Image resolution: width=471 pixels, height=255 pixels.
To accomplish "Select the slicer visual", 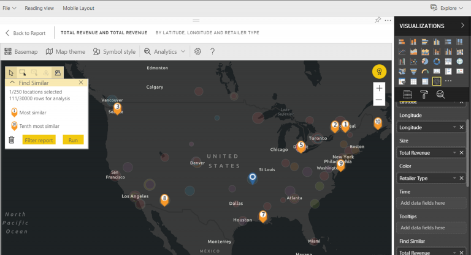I will pos(402,81).
